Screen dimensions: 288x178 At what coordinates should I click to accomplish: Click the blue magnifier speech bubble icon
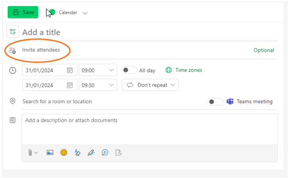(x=105, y=152)
